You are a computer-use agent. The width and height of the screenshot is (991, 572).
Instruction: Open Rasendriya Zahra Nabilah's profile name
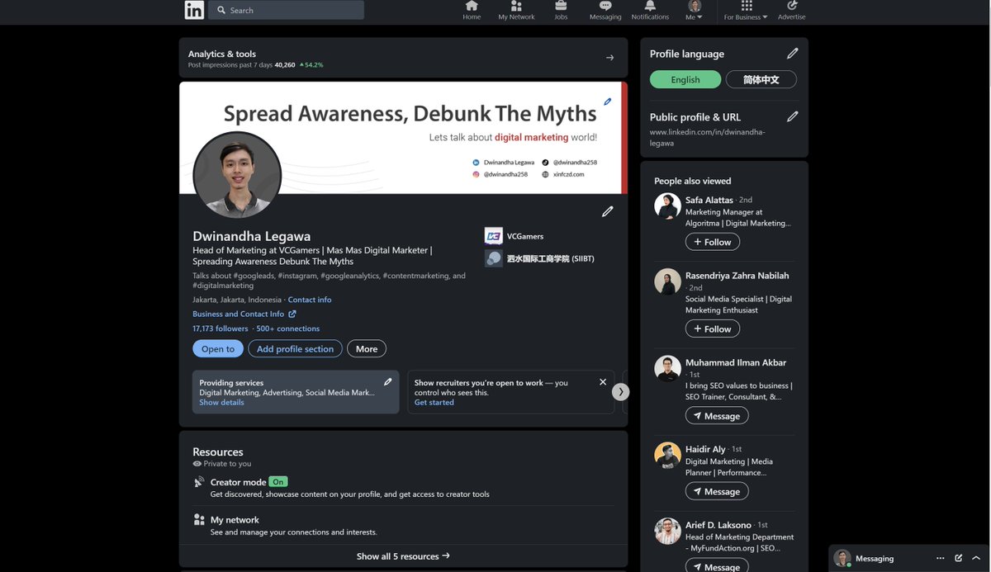click(737, 276)
